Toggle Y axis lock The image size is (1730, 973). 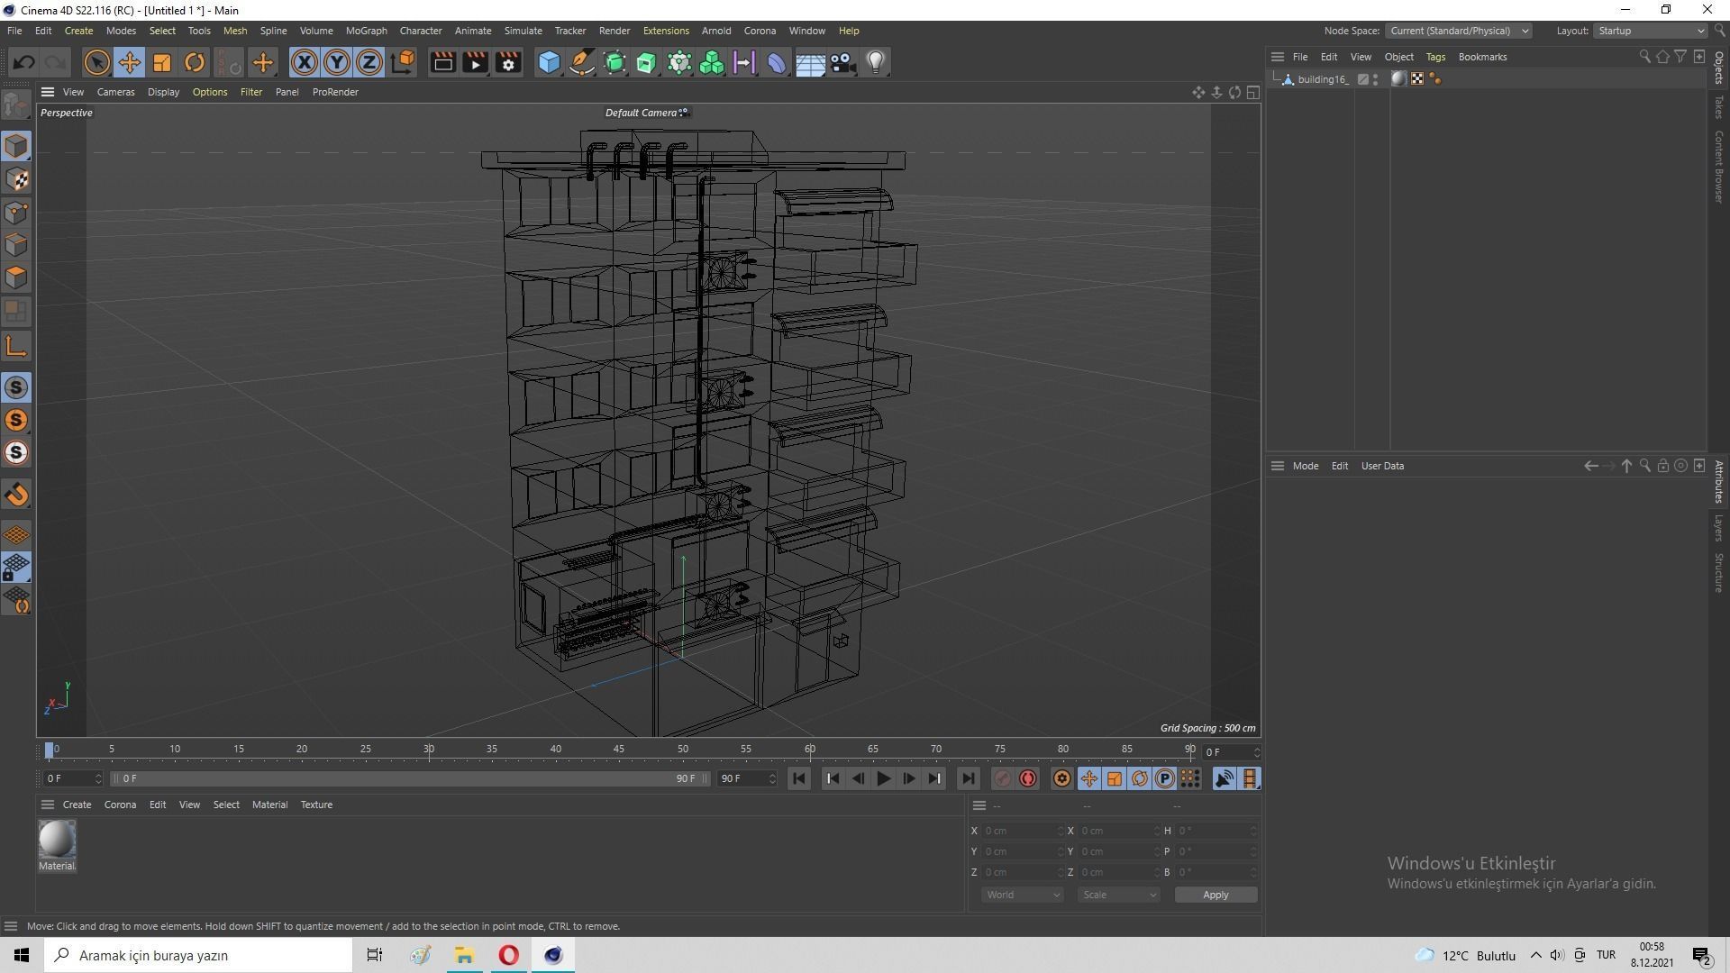[x=337, y=62]
